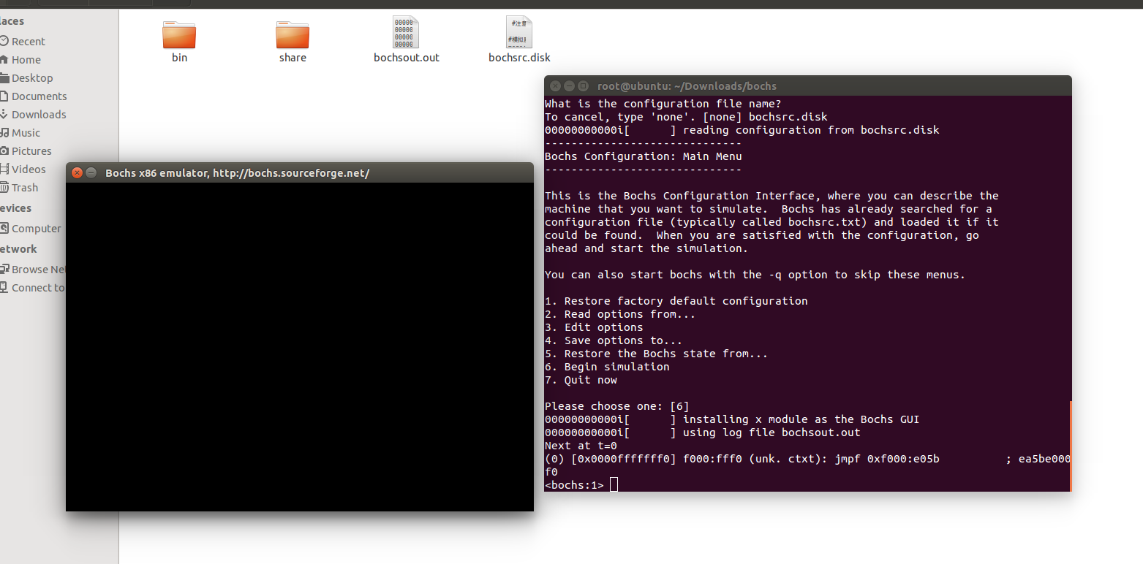Minimize the Bochs x86 emulator window
The image size is (1143, 564).
(x=91, y=173)
